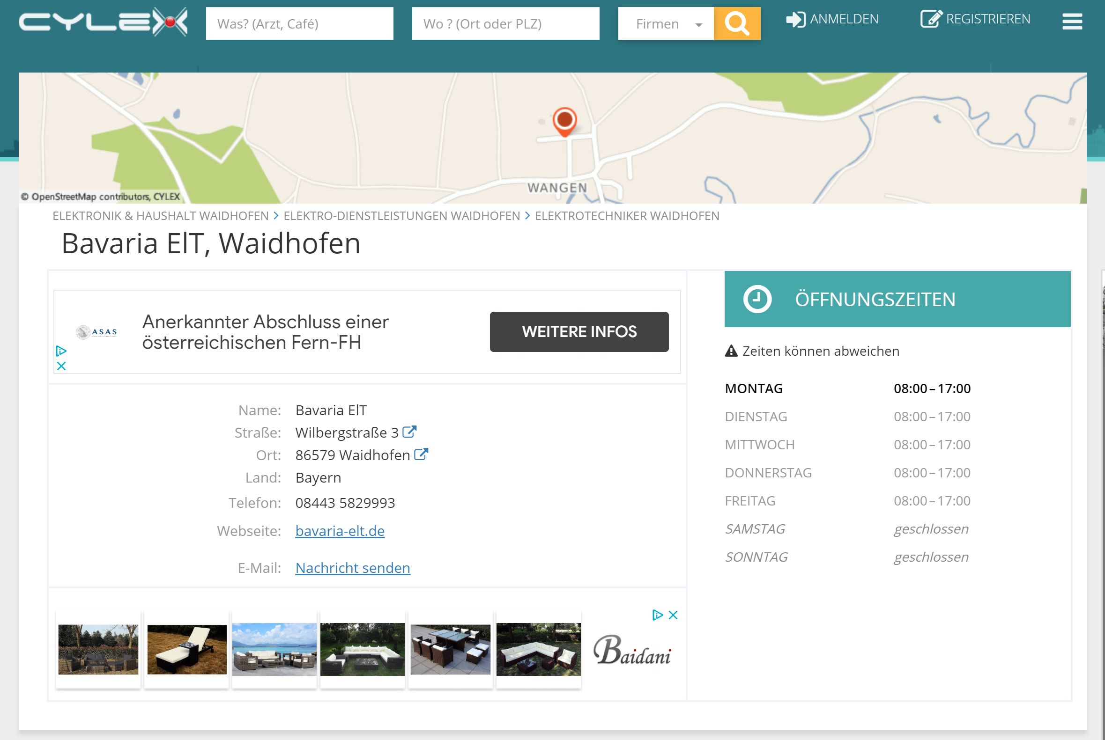Click the OpenStreetMap contributors attribution
Screen dimensions: 1105x740
tap(100, 196)
